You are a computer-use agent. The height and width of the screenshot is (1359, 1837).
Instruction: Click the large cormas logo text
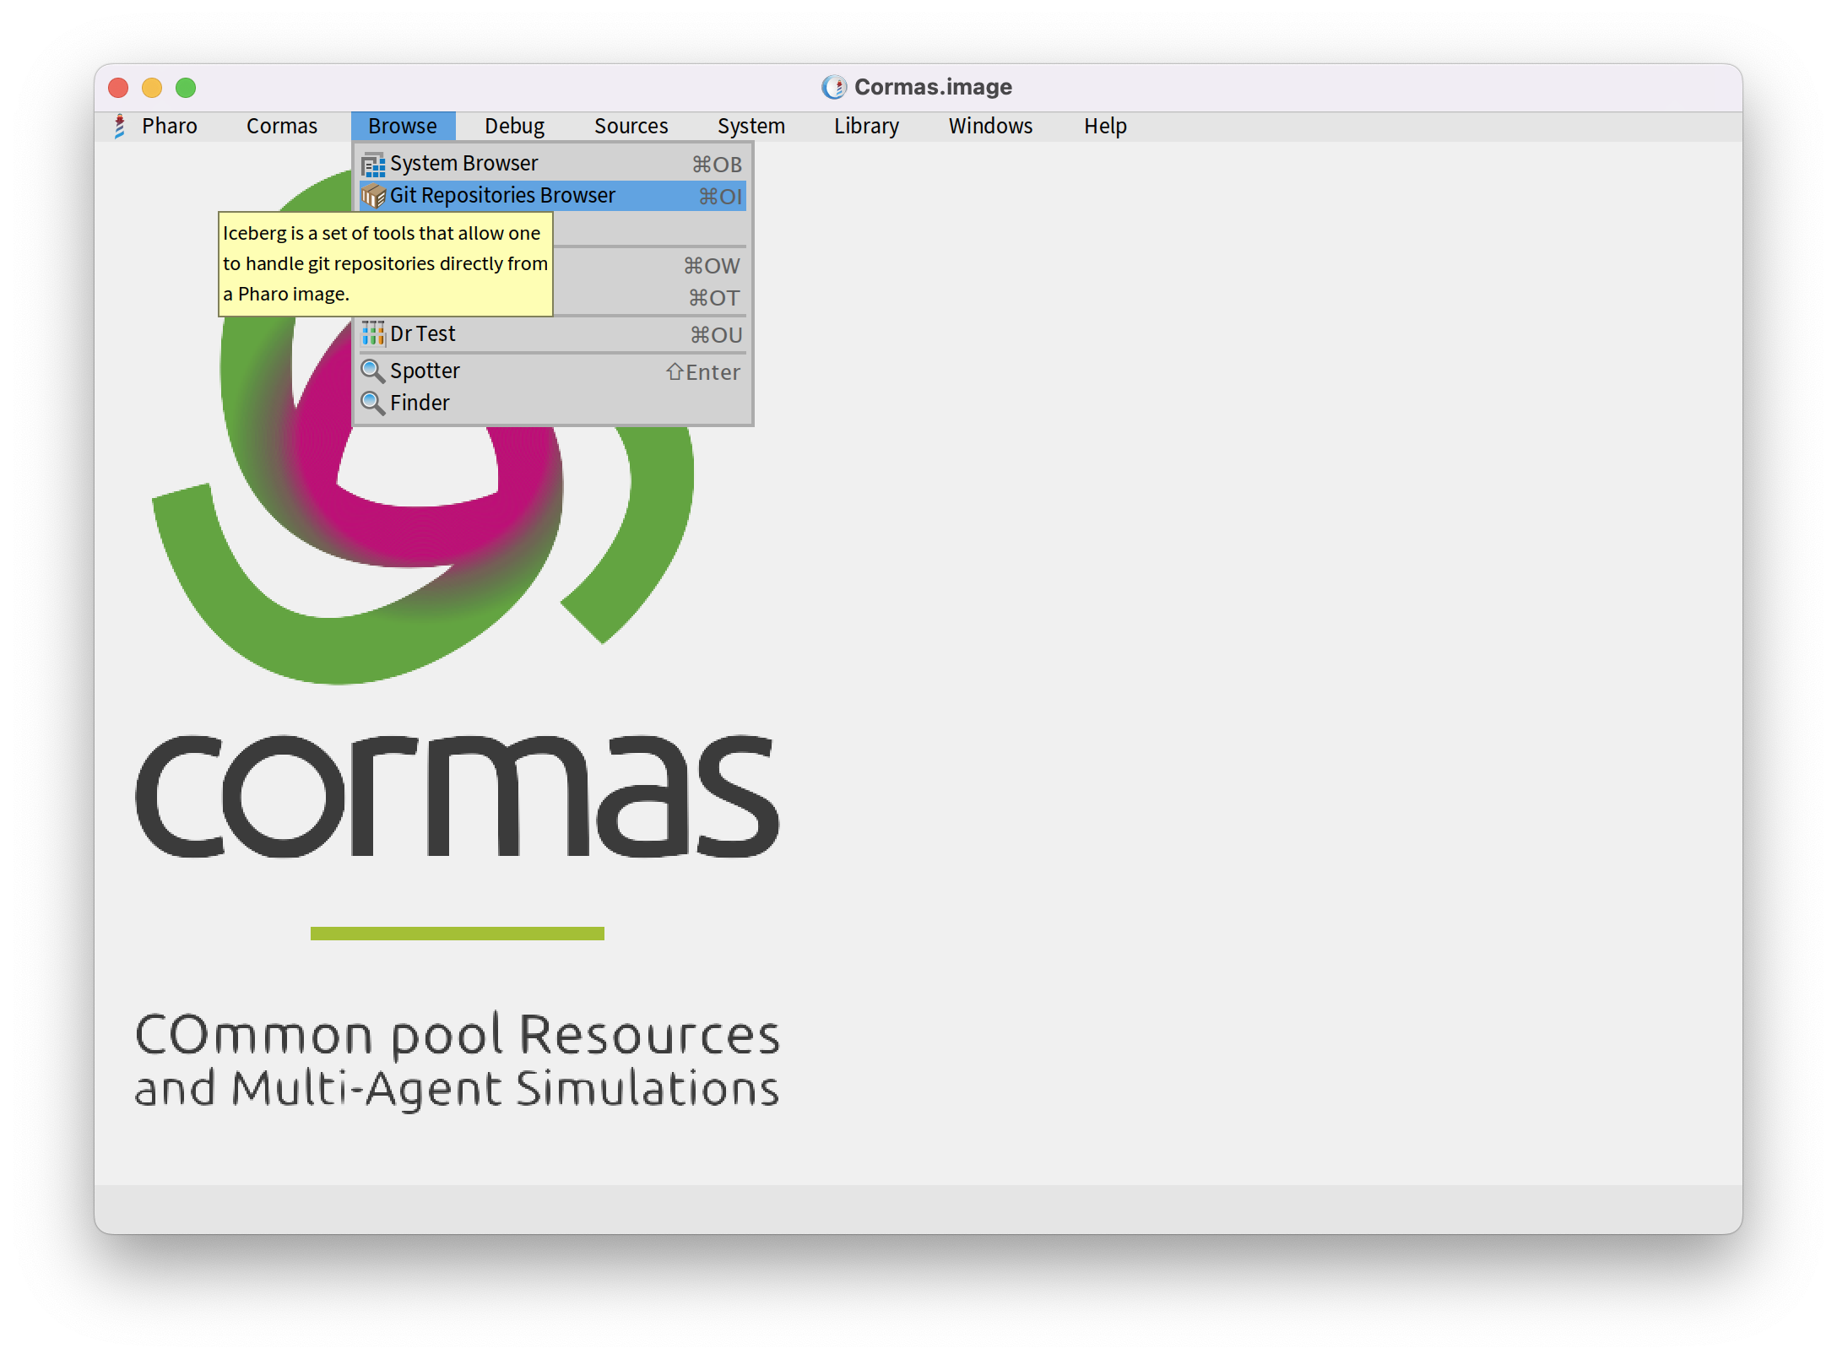click(457, 797)
